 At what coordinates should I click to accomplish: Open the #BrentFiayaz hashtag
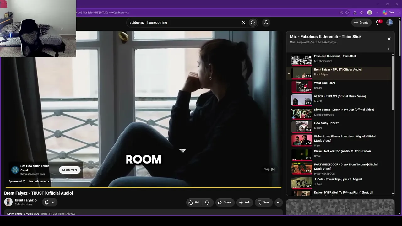point(66,214)
